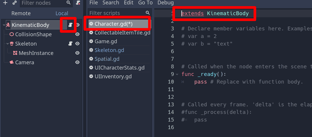Viewport: 312px width, 137px height.
Task: Toggle the Camera node's visibility eye
Action: click(x=77, y=63)
